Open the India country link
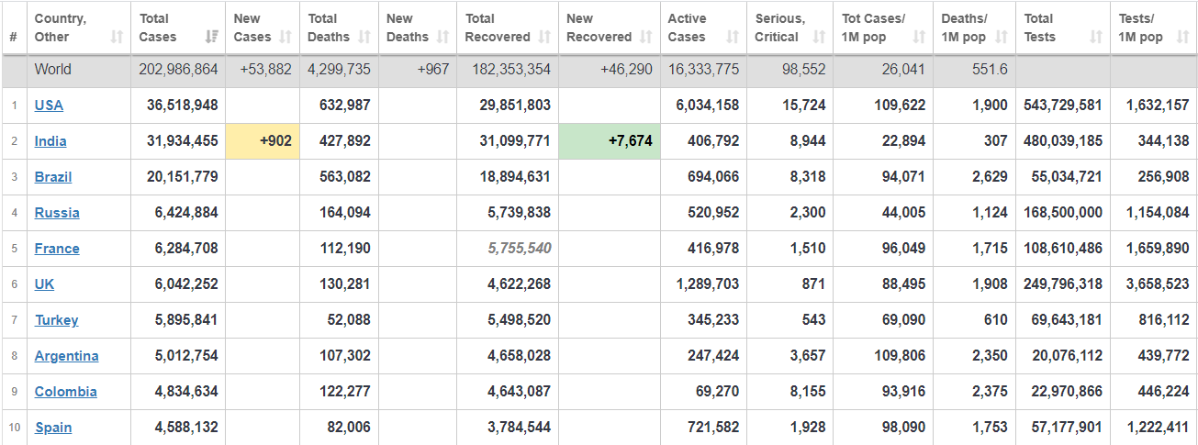The image size is (1198, 445). pyautogui.click(x=50, y=141)
